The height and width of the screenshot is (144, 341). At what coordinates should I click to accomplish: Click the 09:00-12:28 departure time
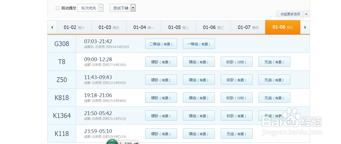point(98,59)
